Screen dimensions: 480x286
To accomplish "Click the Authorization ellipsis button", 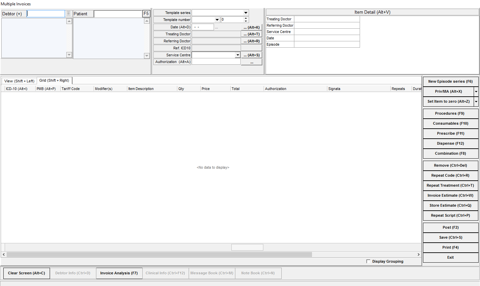I will click(x=251, y=62).
